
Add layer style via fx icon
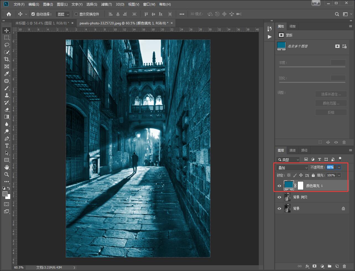pos(307,266)
